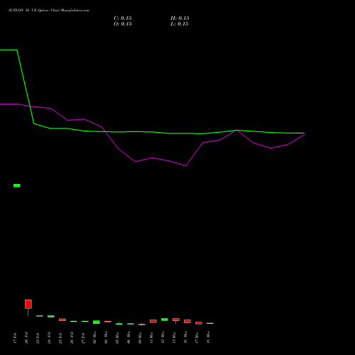Click the 04 Mar date label
The width and height of the screenshot is (355, 355).
[106, 338]
